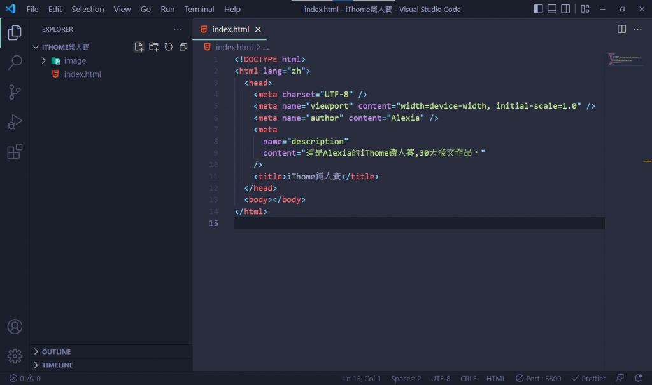Viewport: 652px width, 385px height.
Task: Open the notifications bell in status bar
Action: [638, 379]
